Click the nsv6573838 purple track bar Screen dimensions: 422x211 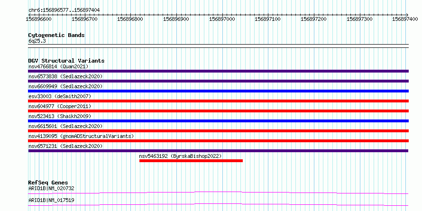pos(218,81)
